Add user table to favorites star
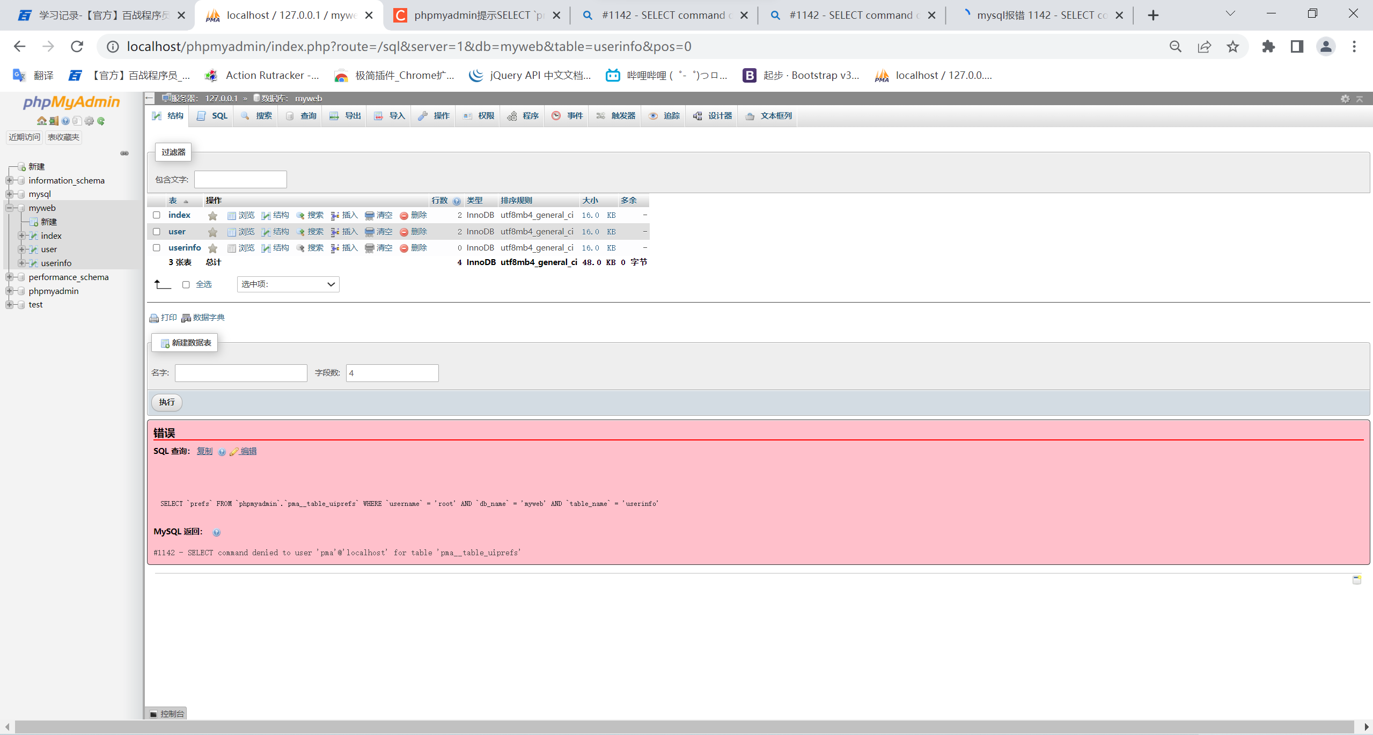 (213, 232)
